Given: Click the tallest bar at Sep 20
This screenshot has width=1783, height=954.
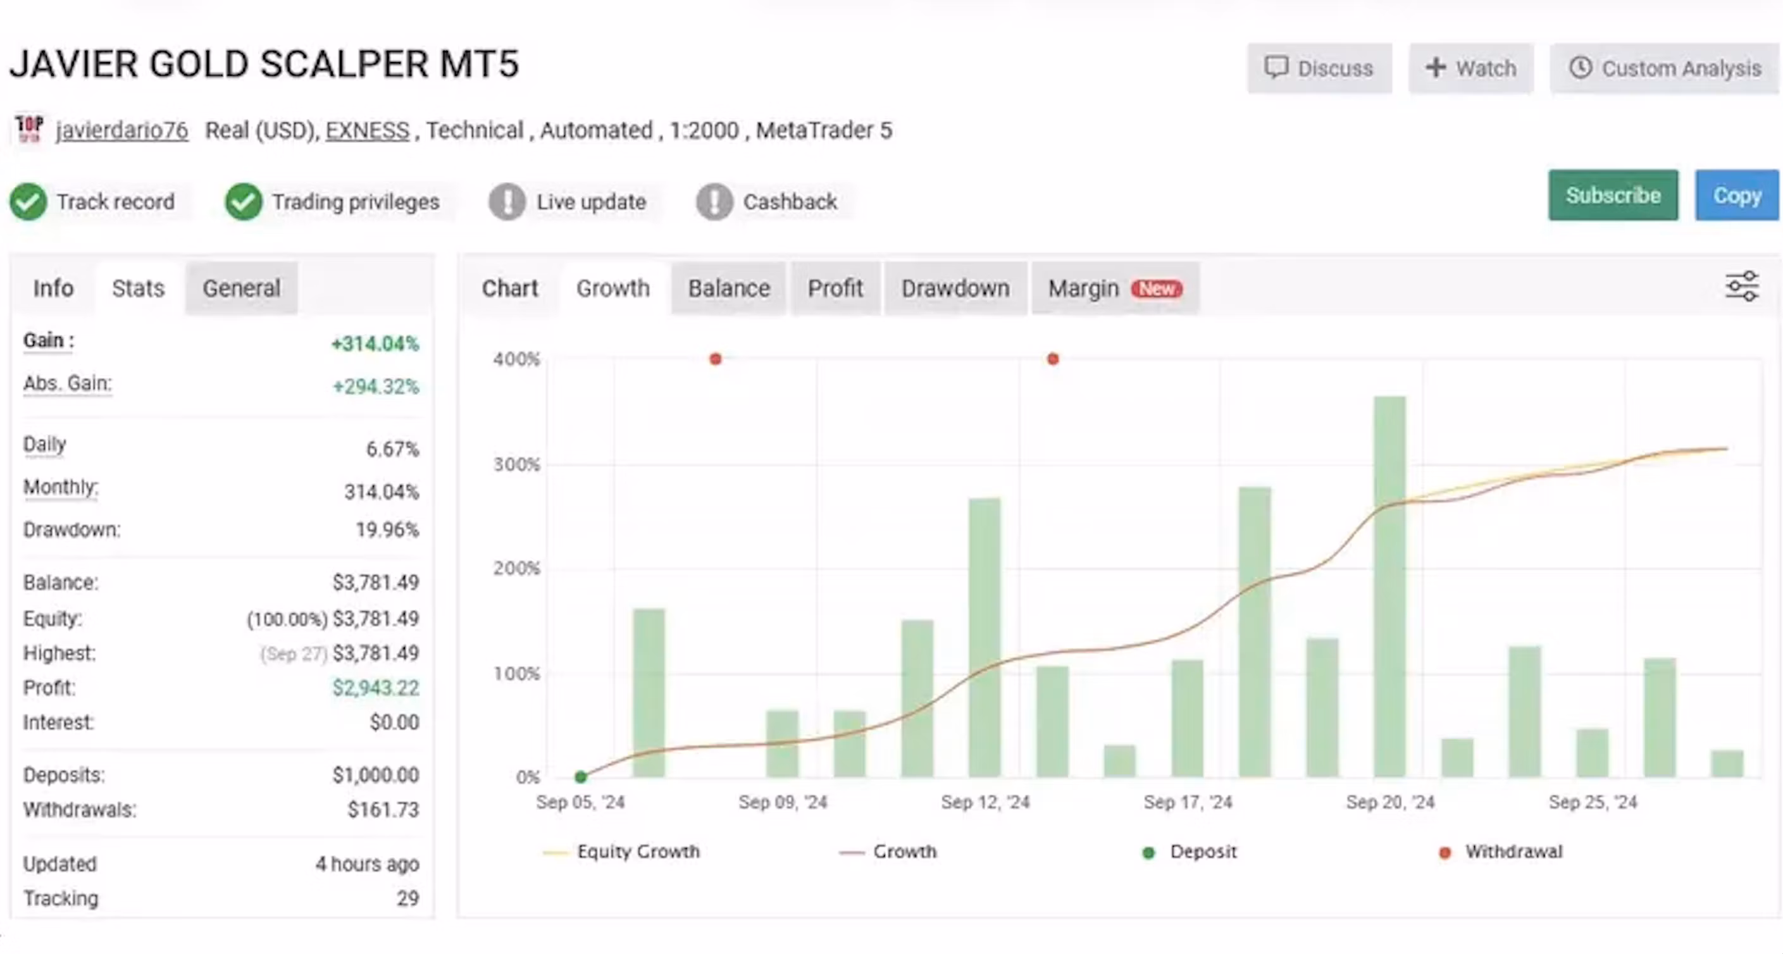Looking at the screenshot, I should (1390, 586).
